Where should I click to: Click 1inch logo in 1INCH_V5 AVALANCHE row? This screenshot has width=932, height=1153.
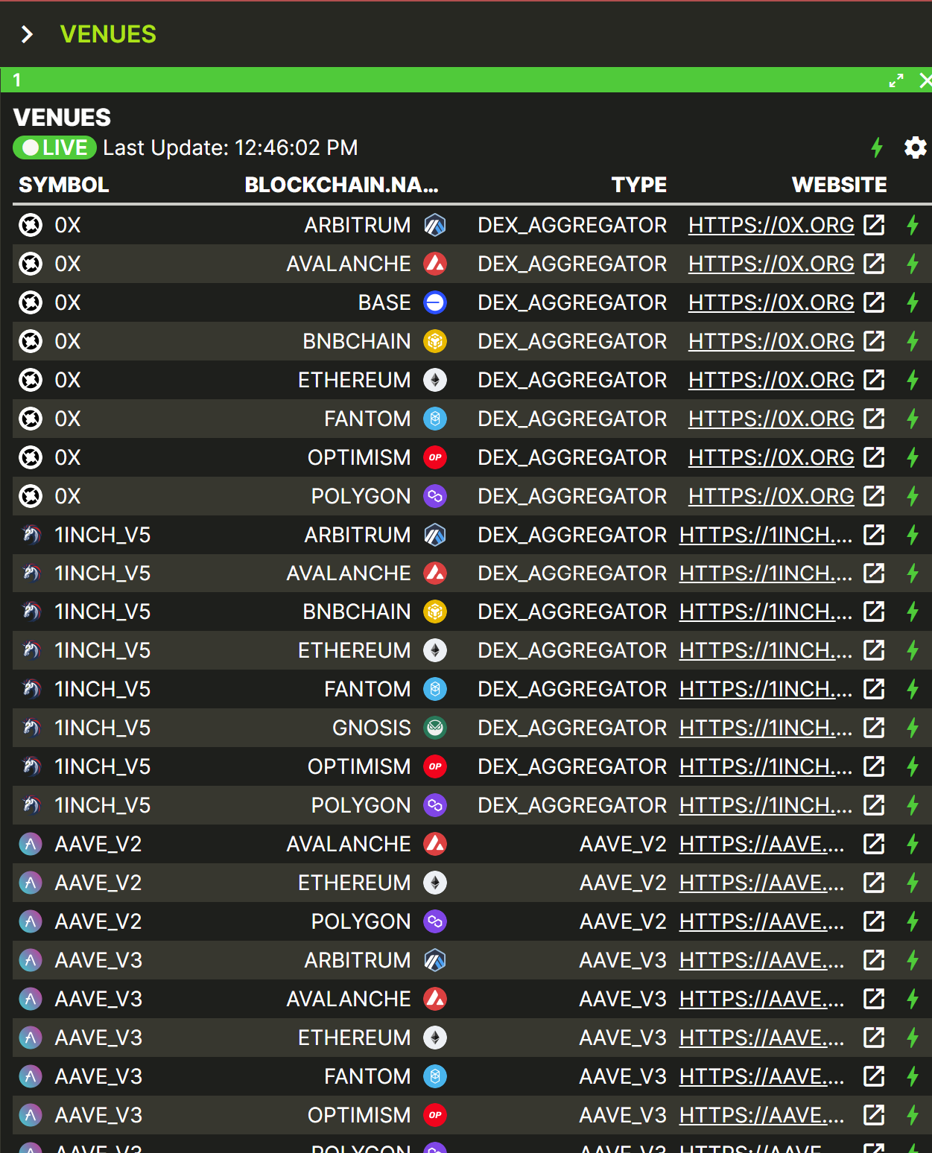(x=31, y=574)
